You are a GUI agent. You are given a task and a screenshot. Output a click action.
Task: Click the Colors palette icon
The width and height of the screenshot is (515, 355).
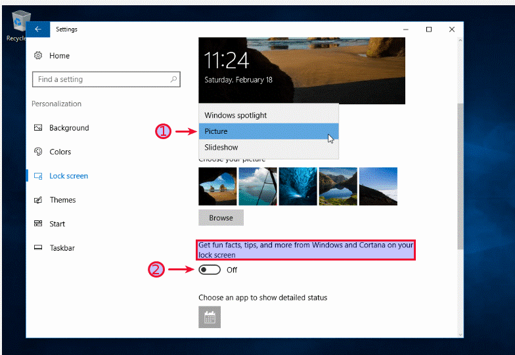tap(38, 152)
